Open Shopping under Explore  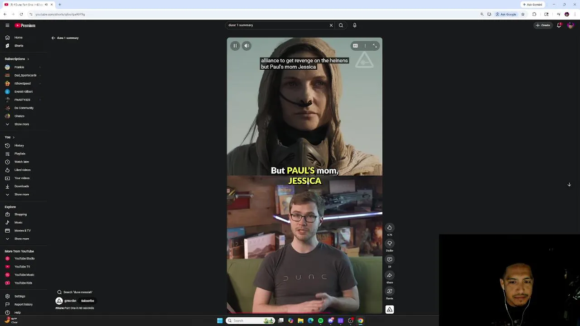click(20, 214)
